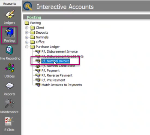Open P/L Pre Payment item
The image size is (150, 135).
(x=53, y=80)
